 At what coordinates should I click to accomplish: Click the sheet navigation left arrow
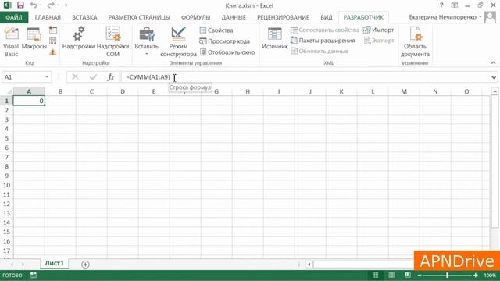[x=12, y=264]
